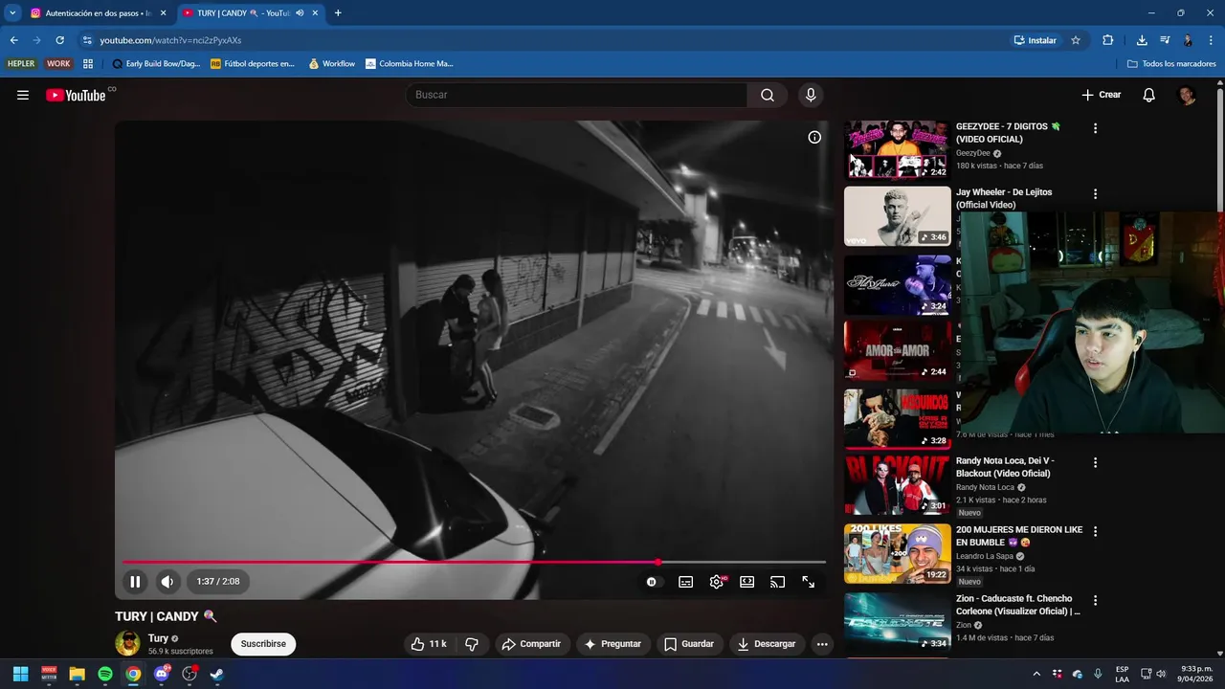Image resolution: width=1225 pixels, height=689 pixels.
Task: Open options for GEEZYDEE 7 DIGITOS video
Action: (x=1096, y=128)
